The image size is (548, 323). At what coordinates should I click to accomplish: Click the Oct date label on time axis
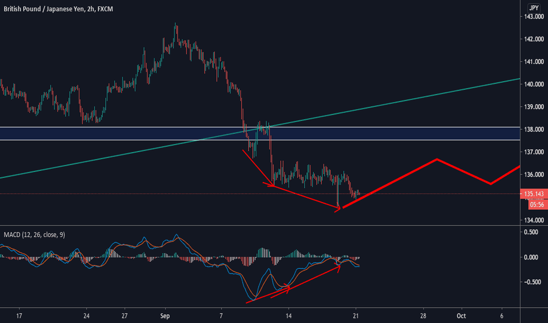(x=462, y=316)
